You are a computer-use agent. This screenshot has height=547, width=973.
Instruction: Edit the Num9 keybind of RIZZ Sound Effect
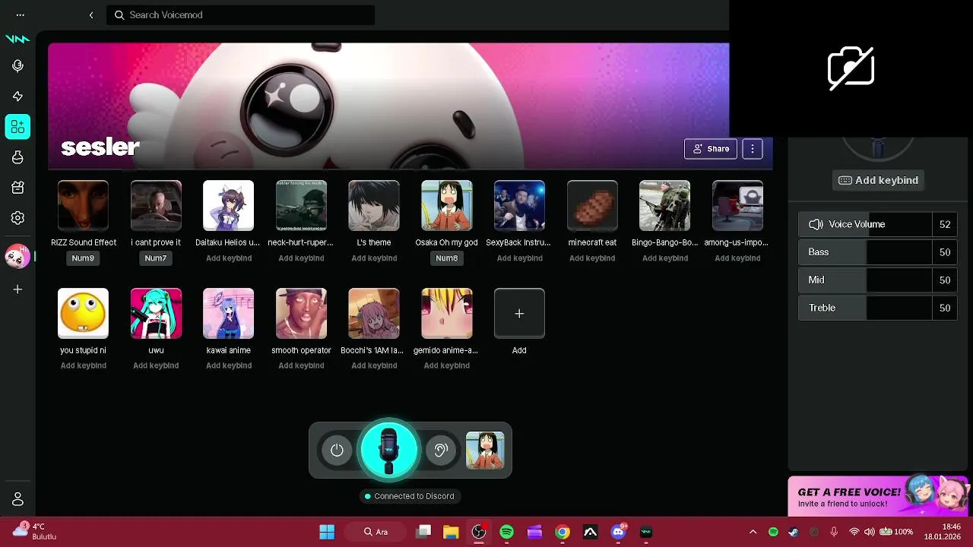click(x=83, y=258)
